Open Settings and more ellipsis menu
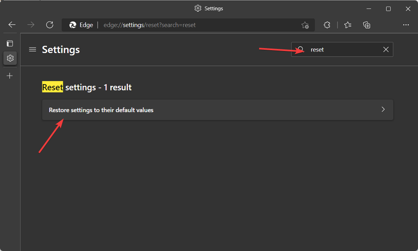The height and width of the screenshot is (251, 418). pos(406,25)
